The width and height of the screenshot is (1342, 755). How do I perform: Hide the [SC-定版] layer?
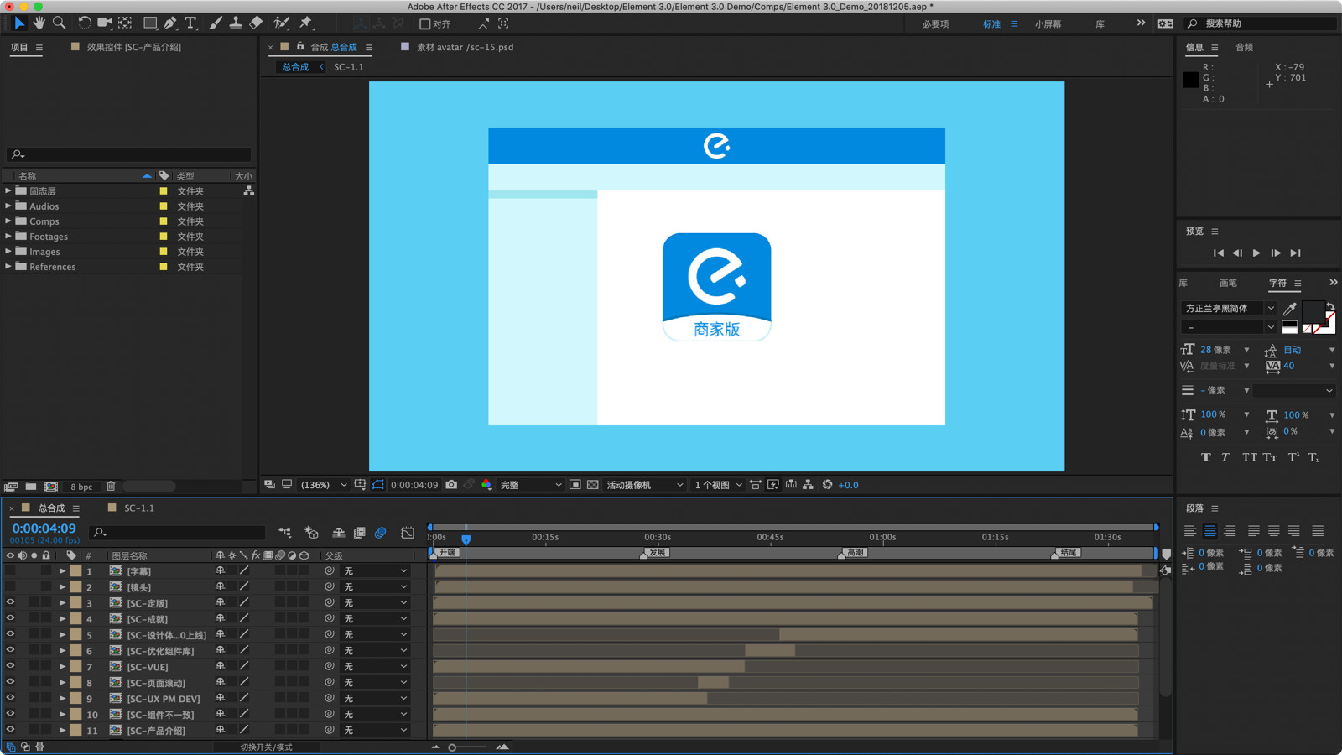(10, 602)
